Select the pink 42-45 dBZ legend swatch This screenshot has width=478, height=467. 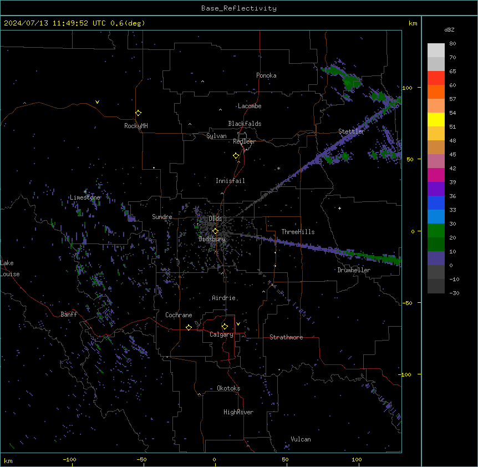click(x=436, y=161)
